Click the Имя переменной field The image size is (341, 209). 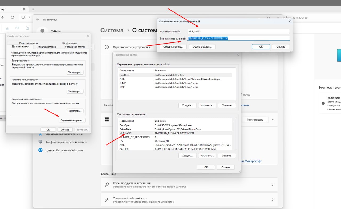pos(238,31)
